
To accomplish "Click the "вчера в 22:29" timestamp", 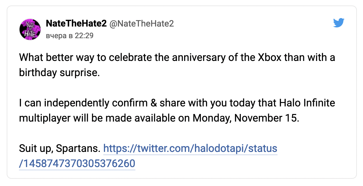I will tap(70, 36).
